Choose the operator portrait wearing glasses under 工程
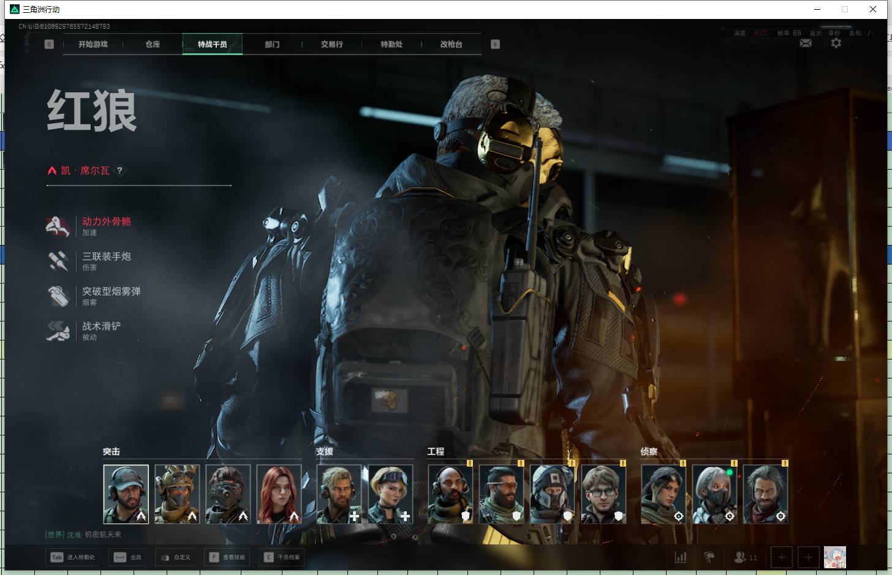The image size is (892, 575). (603, 494)
